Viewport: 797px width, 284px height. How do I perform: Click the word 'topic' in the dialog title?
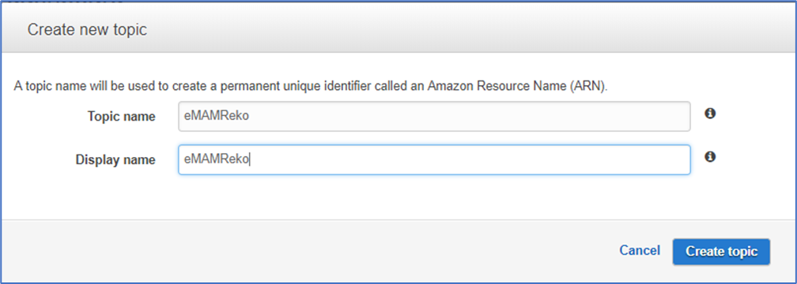[x=130, y=29]
